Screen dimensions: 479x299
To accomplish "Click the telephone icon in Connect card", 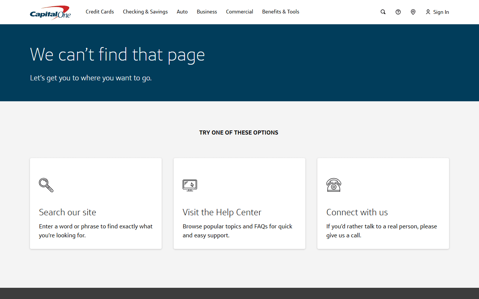I will click(x=333, y=185).
